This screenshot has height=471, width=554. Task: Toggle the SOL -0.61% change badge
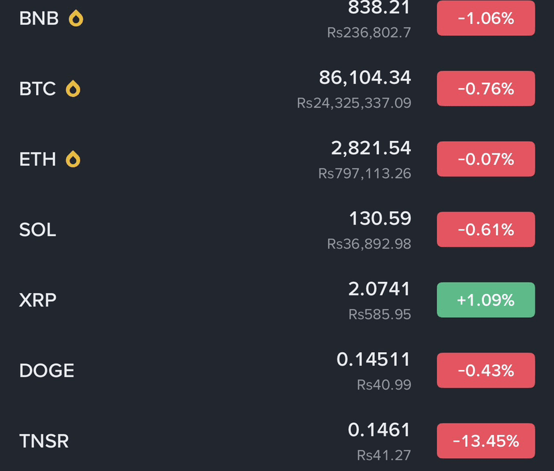[x=486, y=229]
